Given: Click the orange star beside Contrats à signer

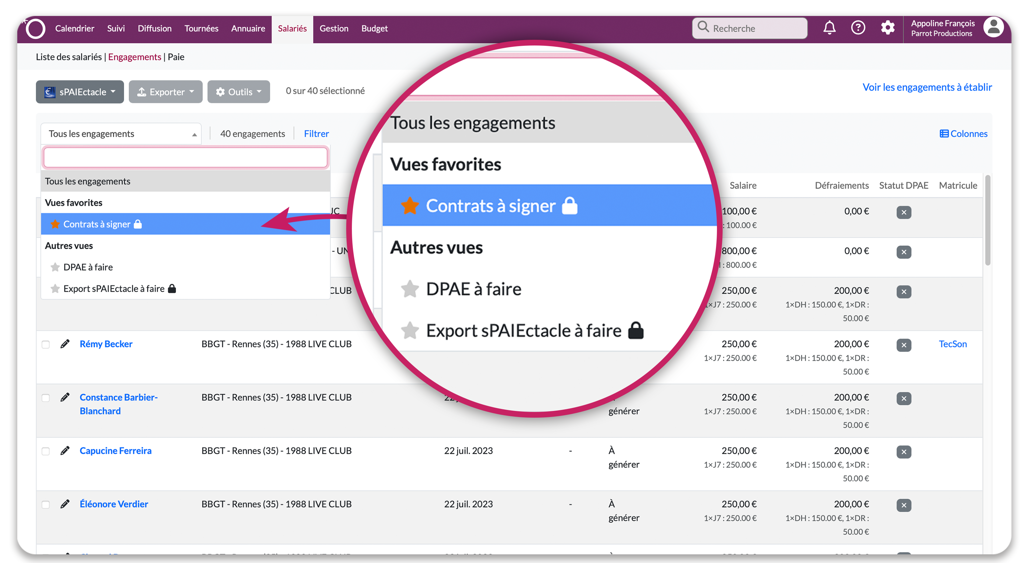Looking at the screenshot, I should coord(55,224).
